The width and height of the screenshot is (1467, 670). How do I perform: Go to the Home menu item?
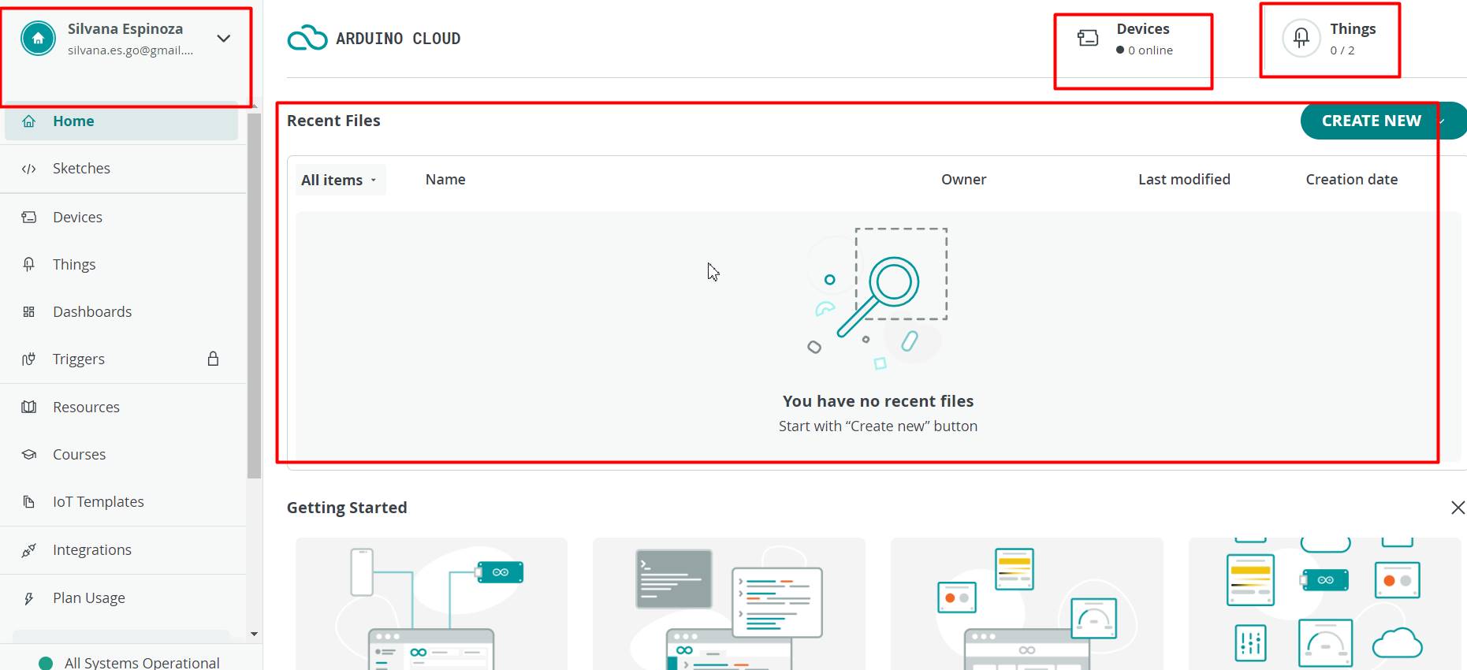121,121
